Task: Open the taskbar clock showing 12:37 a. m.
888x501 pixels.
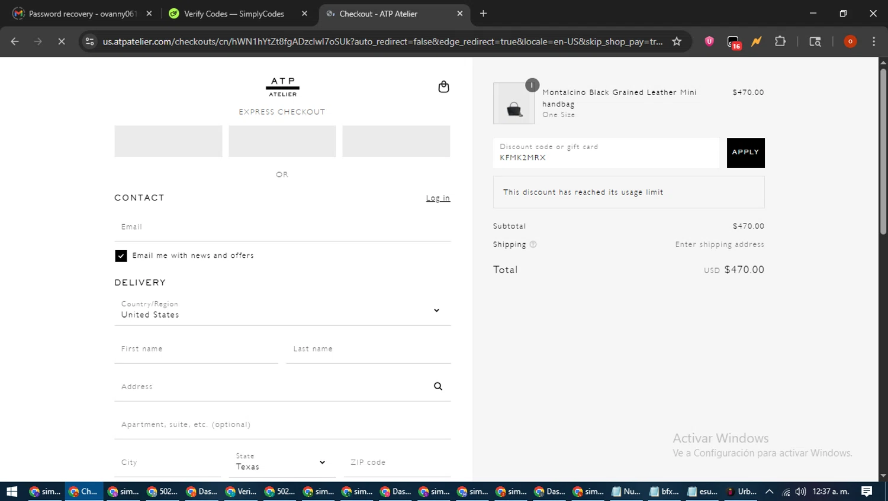Action: point(831,492)
